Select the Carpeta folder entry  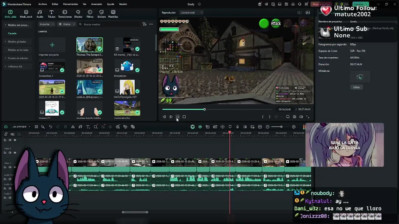pyautogui.click(x=12, y=33)
